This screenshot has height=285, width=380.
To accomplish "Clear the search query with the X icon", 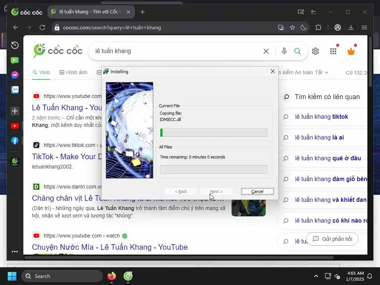I will [x=266, y=51].
